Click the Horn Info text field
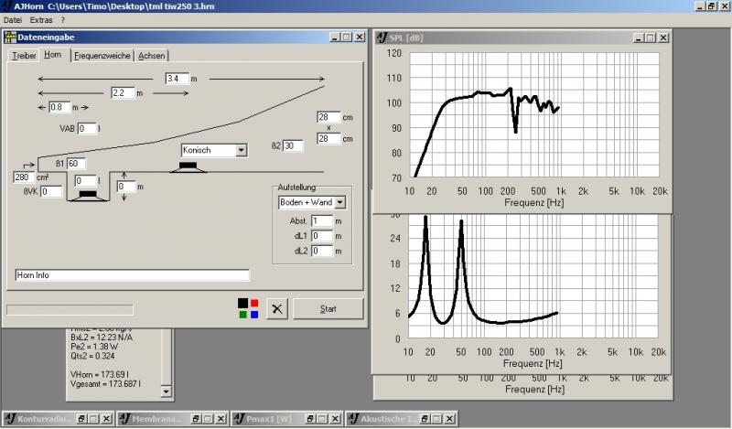The width and height of the screenshot is (732, 429). tap(132, 274)
